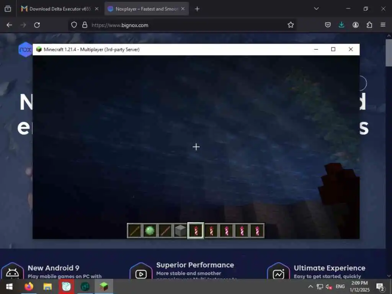Click the Minecraft window title bar icon

[39, 49]
